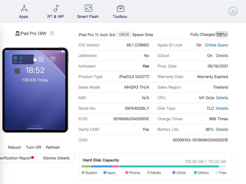Viewport: 246px width, 184px height.
Task: Click disk usage 102.65 GB / 110.33 GB
Action: point(206,161)
